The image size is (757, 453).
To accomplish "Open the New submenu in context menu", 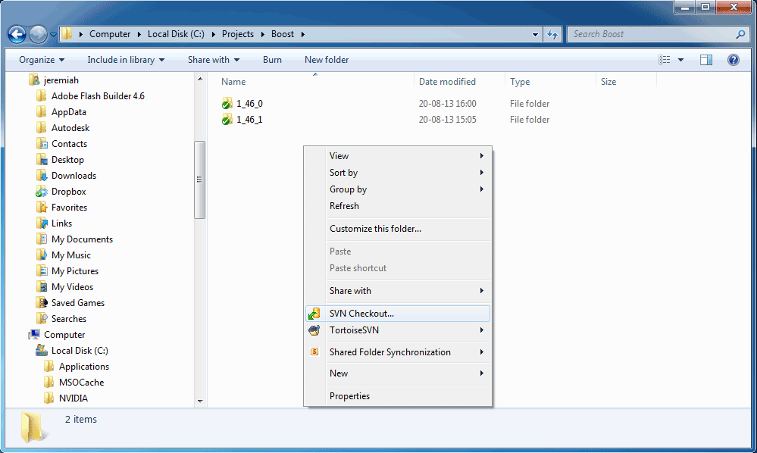I will point(399,373).
